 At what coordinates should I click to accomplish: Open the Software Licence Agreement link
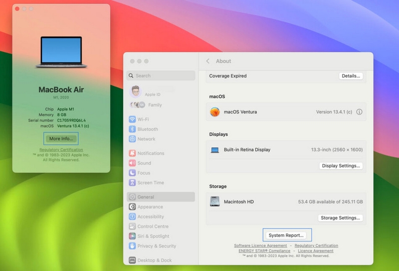[x=260, y=246]
